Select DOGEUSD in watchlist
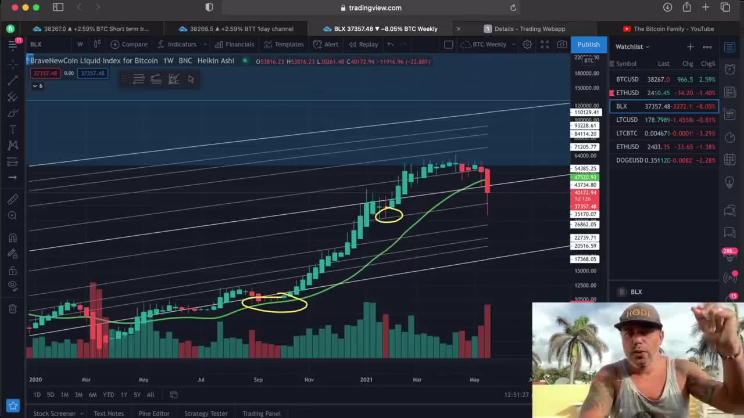 (664, 160)
